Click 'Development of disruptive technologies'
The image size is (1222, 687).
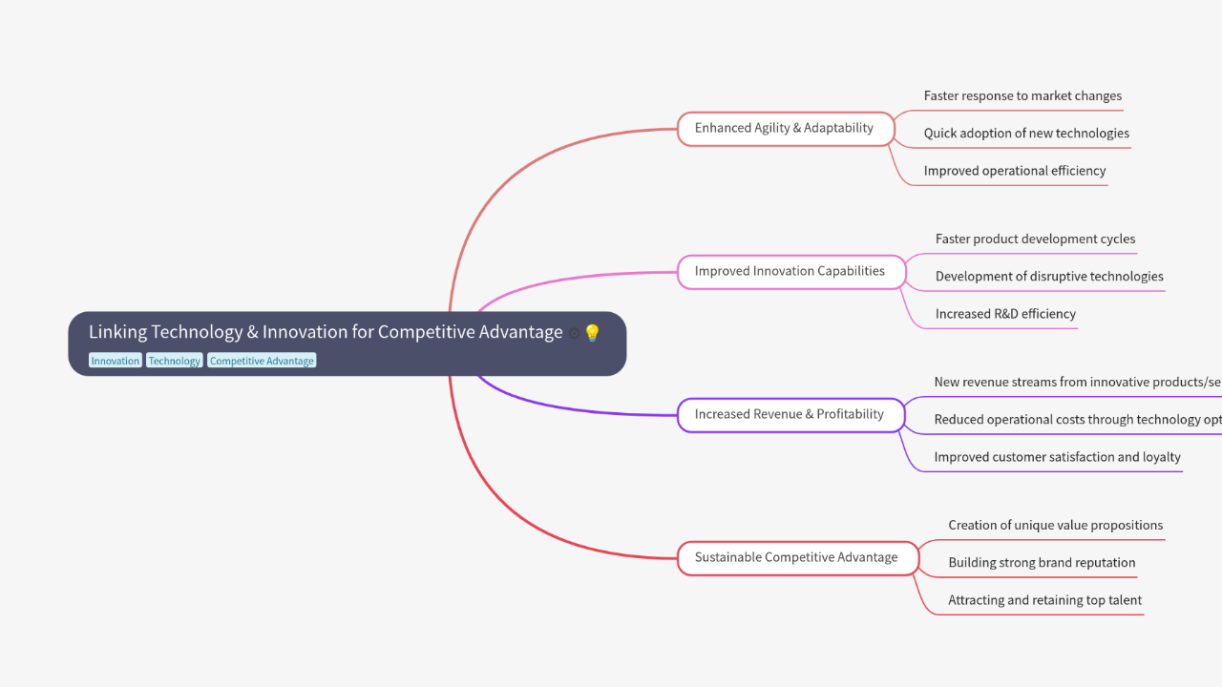pos(1049,276)
